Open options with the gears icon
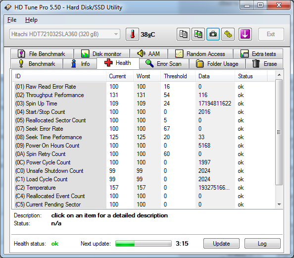The image size is (294, 258). (x=228, y=34)
